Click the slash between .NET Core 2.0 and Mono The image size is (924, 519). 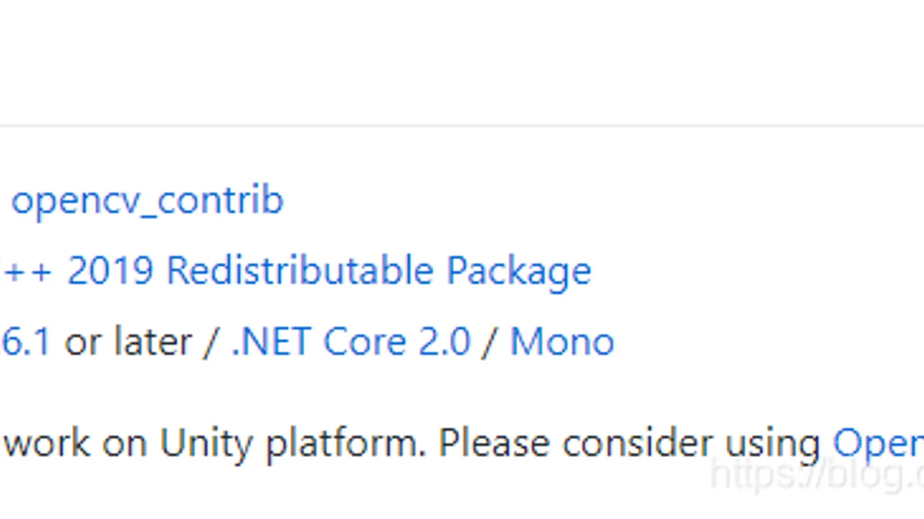(x=491, y=342)
